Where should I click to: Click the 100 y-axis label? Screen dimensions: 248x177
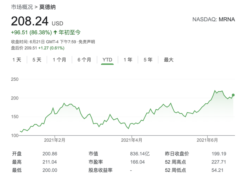(15, 136)
